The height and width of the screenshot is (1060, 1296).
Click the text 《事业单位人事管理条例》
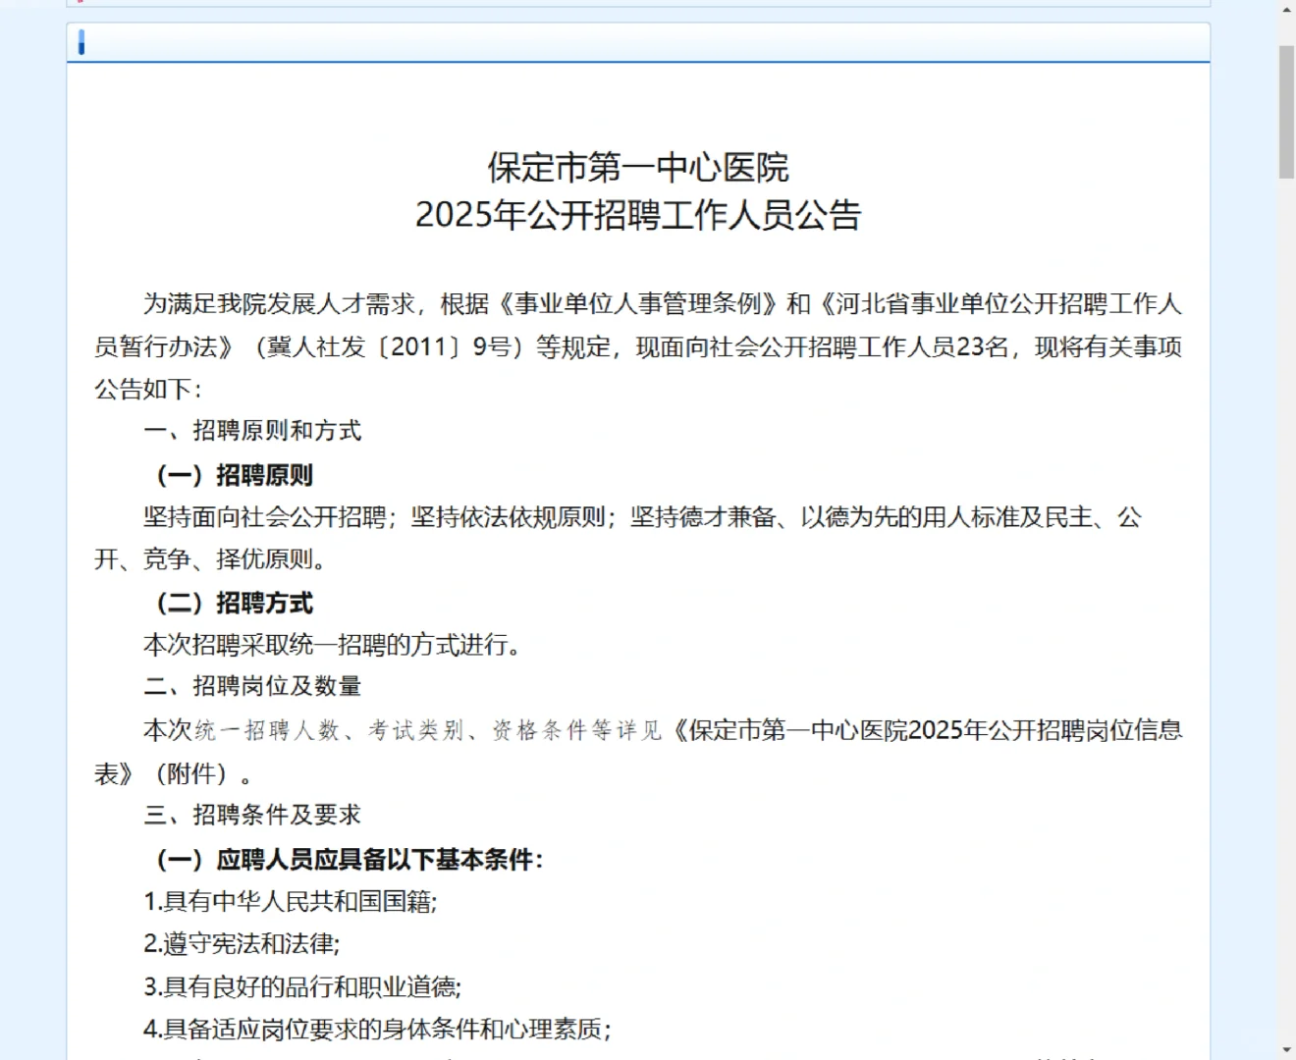click(x=638, y=304)
